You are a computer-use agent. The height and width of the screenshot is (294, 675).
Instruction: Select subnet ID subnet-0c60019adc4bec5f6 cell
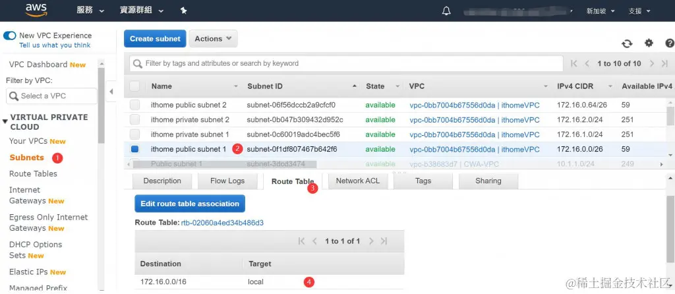[293, 134]
